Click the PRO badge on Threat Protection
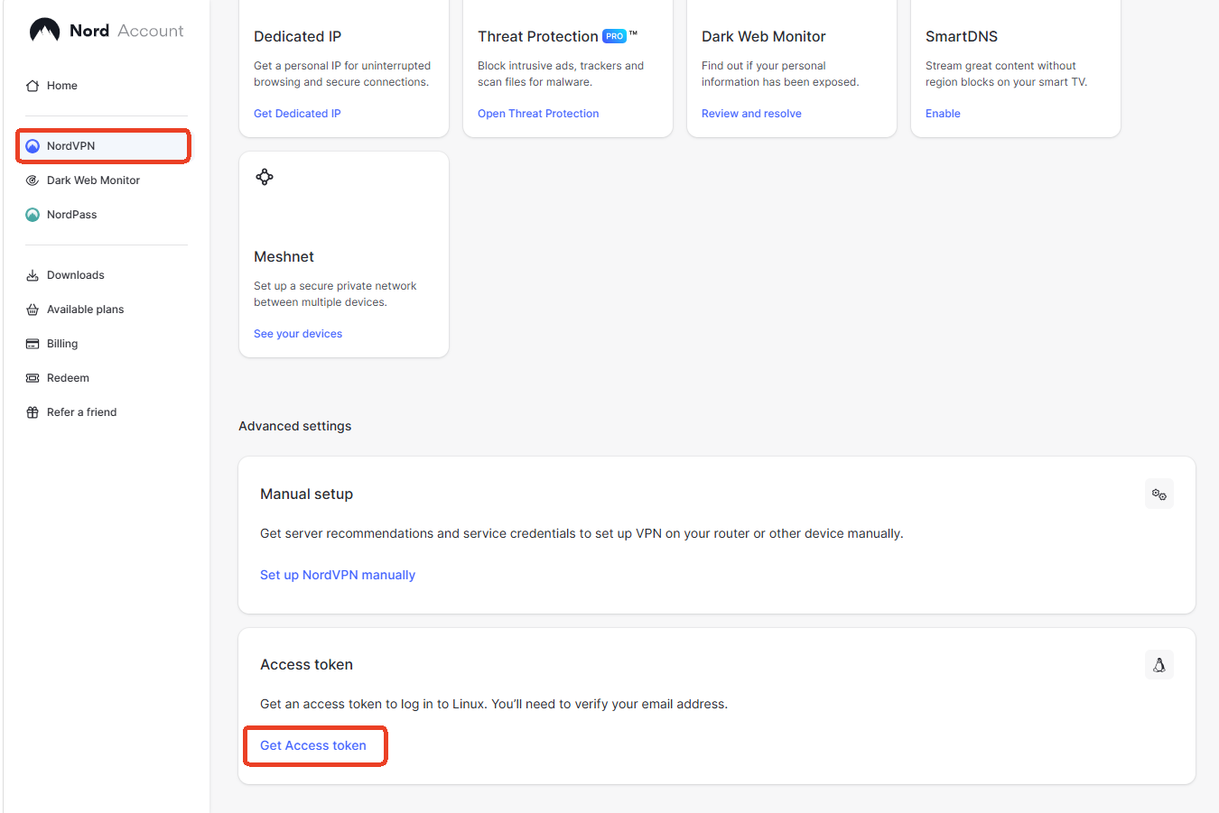Viewport: 1219px width, 813px height. pos(614,36)
